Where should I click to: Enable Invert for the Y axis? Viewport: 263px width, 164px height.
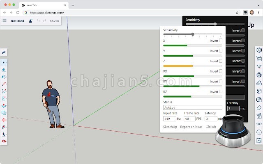pyautogui.click(x=221, y=51)
